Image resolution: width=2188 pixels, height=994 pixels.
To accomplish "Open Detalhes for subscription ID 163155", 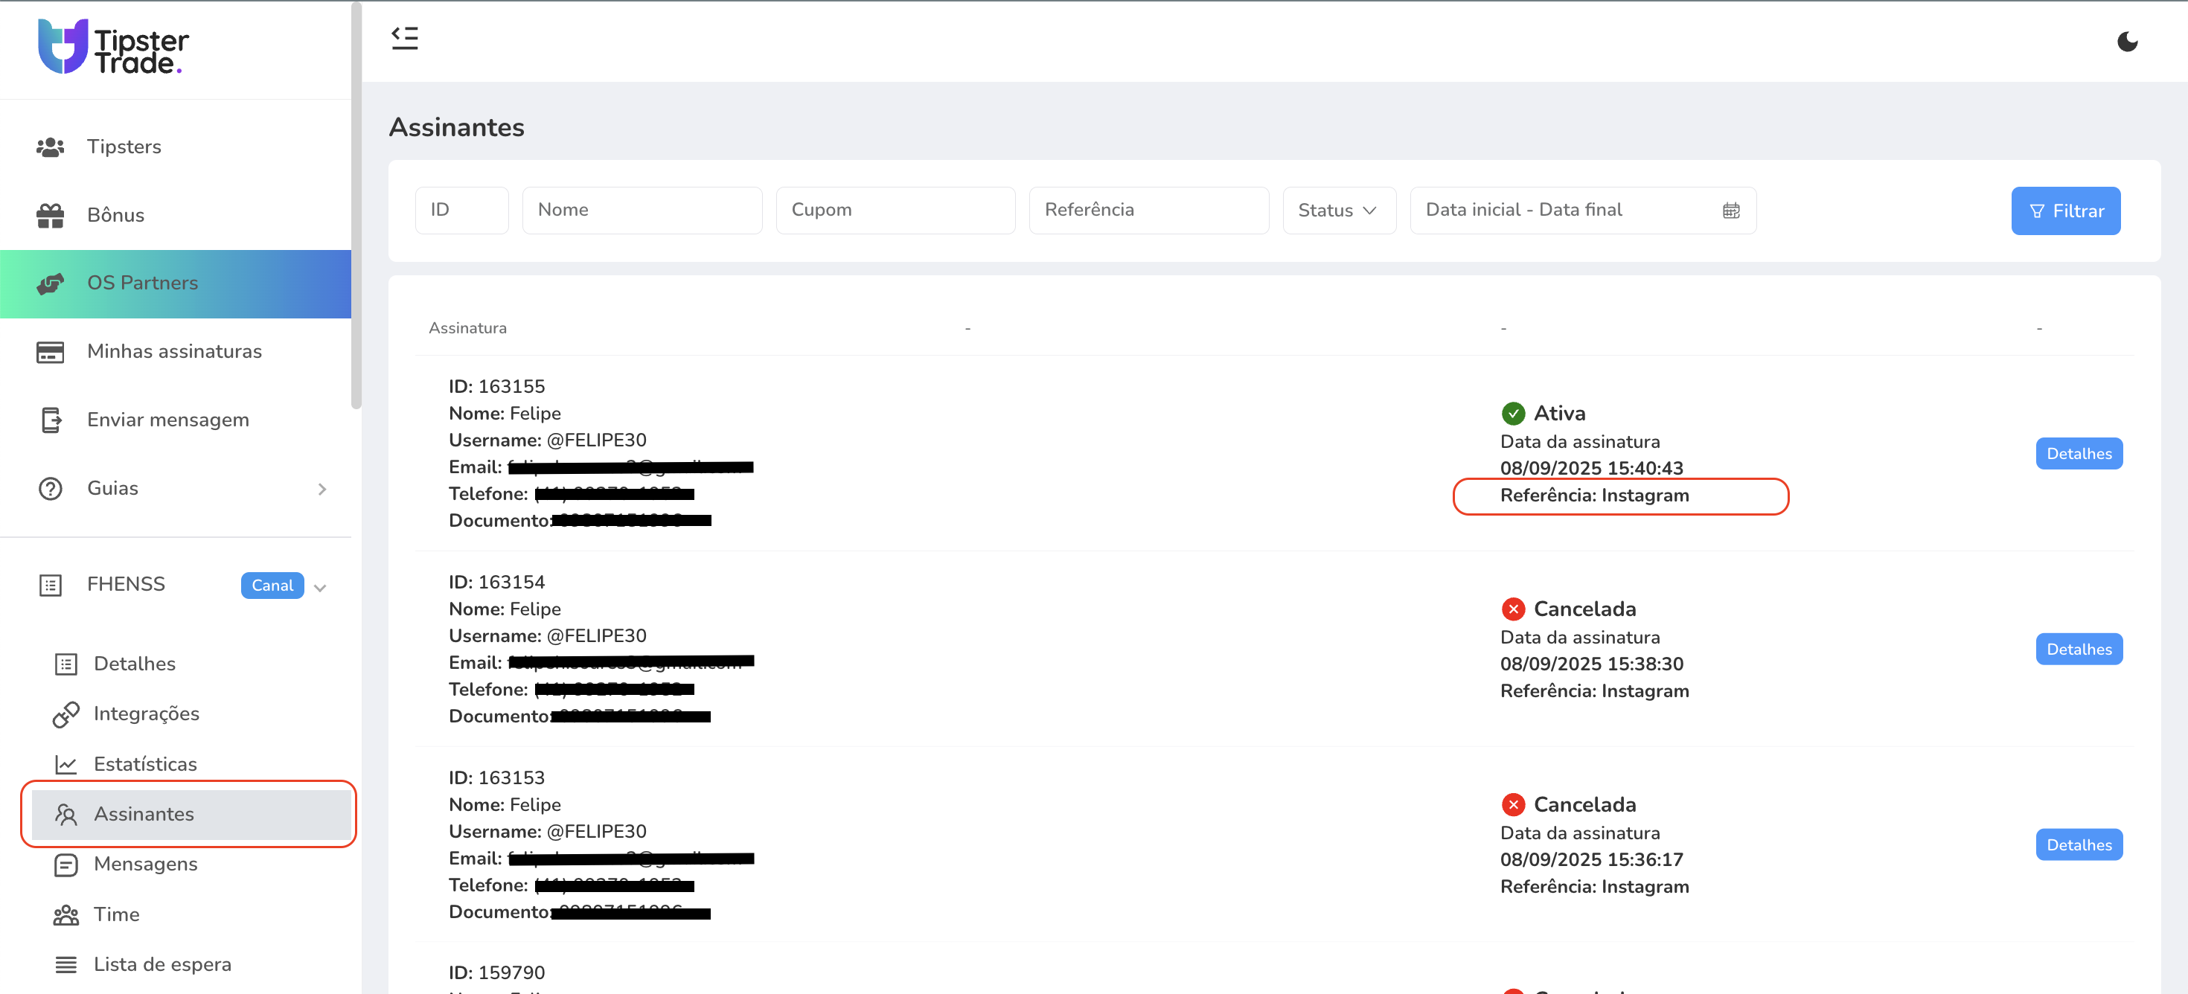I will pyautogui.click(x=2079, y=453).
